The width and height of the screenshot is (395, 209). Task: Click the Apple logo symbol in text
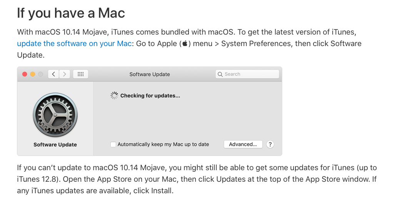tap(185, 43)
